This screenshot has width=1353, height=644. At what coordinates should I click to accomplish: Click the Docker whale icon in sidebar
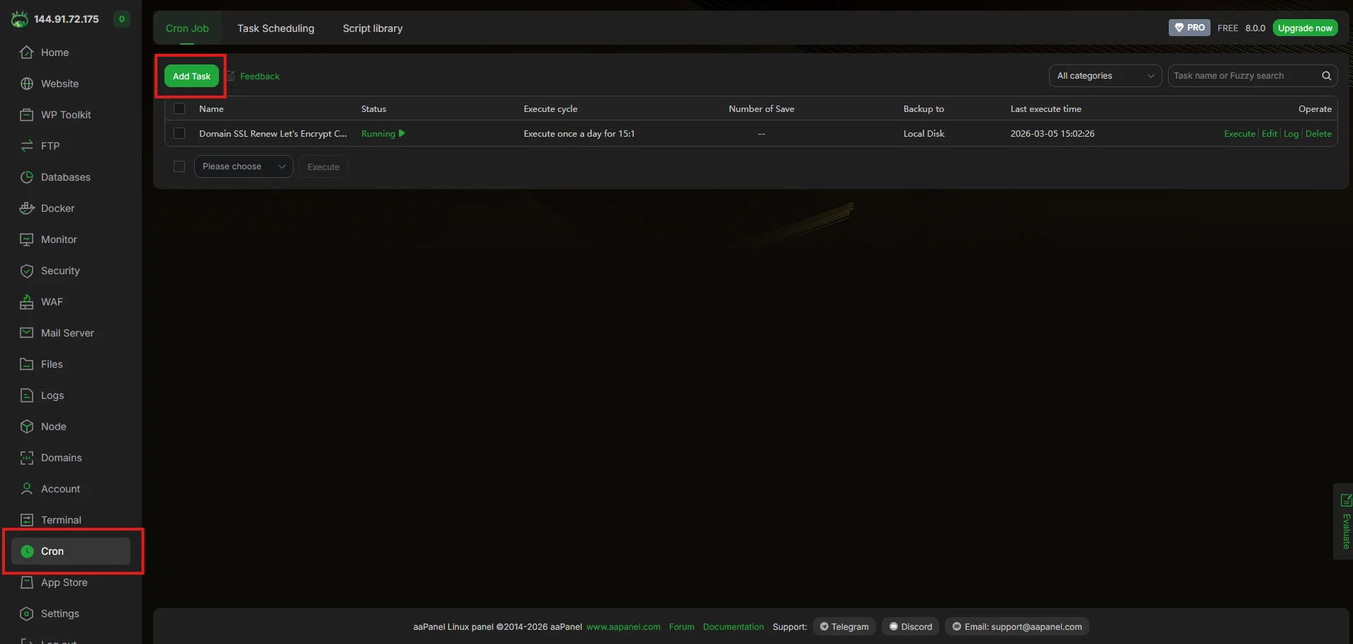click(27, 208)
